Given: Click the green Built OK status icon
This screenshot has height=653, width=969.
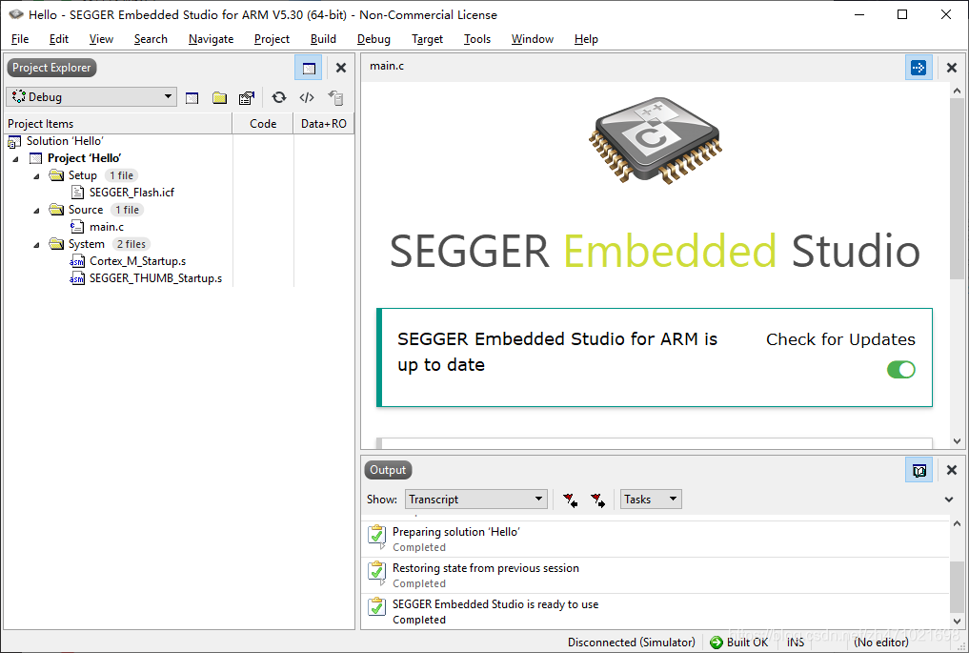Looking at the screenshot, I should tap(717, 643).
